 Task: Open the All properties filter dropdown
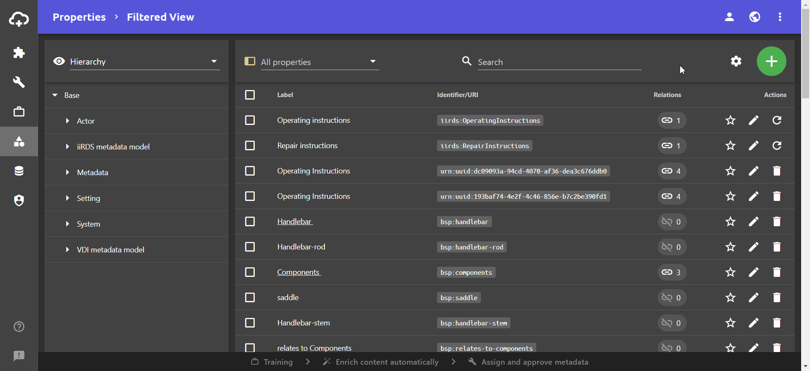coord(320,62)
